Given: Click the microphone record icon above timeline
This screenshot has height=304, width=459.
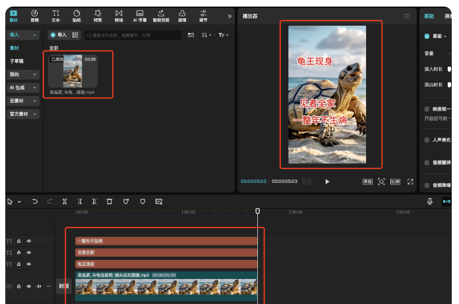Looking at the screenshot, I should point(430,201).
